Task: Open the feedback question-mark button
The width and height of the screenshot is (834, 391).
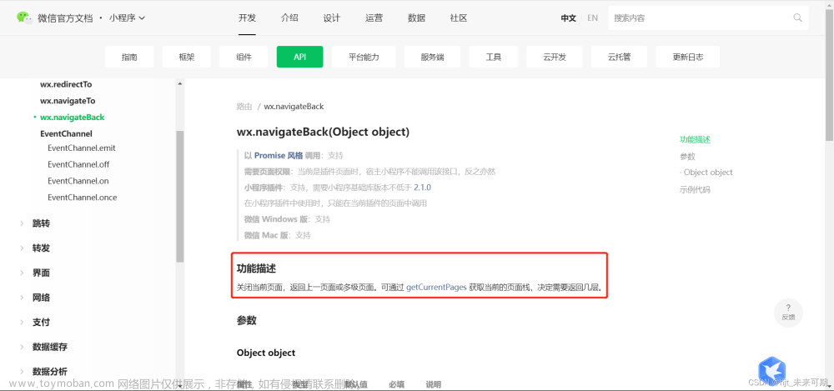Action: (788, 312)
